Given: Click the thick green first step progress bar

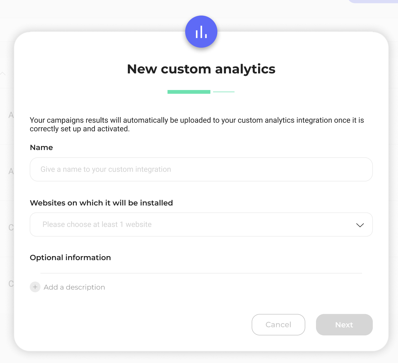Looking at the screenshot, I should tap(189, 92).
